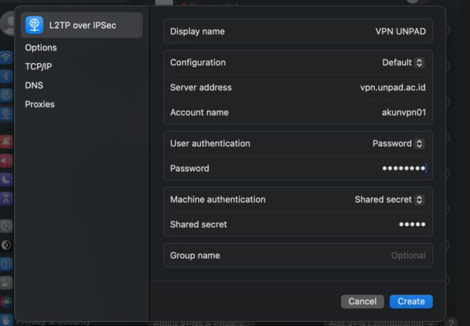Click the Shared secret dots field

pos(412,225)
